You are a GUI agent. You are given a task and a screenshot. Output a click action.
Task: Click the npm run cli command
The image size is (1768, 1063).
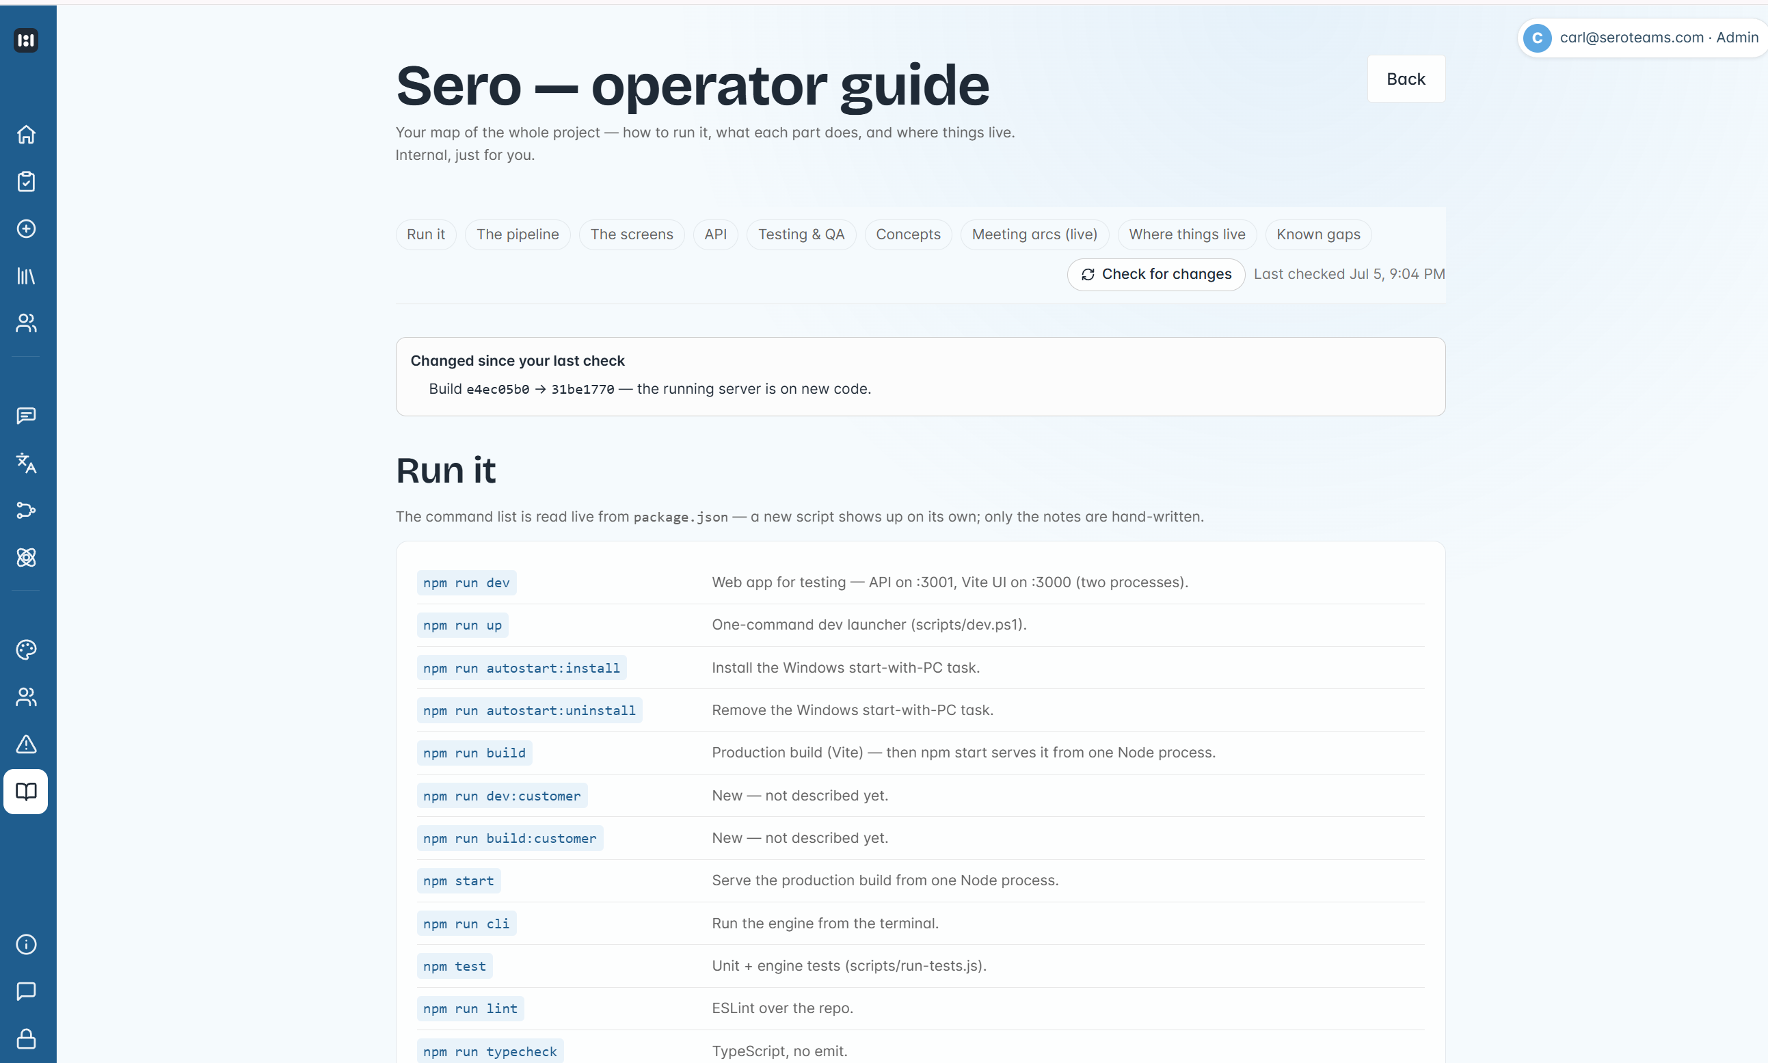(x=466, y=924)
